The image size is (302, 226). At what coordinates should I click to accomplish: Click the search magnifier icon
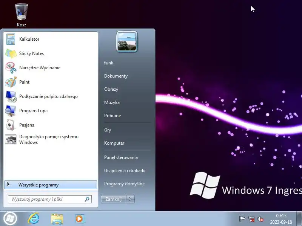pos(87,199)
